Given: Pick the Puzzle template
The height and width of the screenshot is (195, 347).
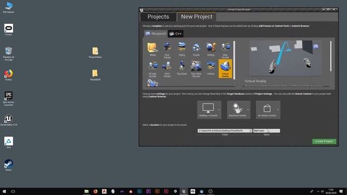Looking at the screenshot, I should (x=196, y=49).
